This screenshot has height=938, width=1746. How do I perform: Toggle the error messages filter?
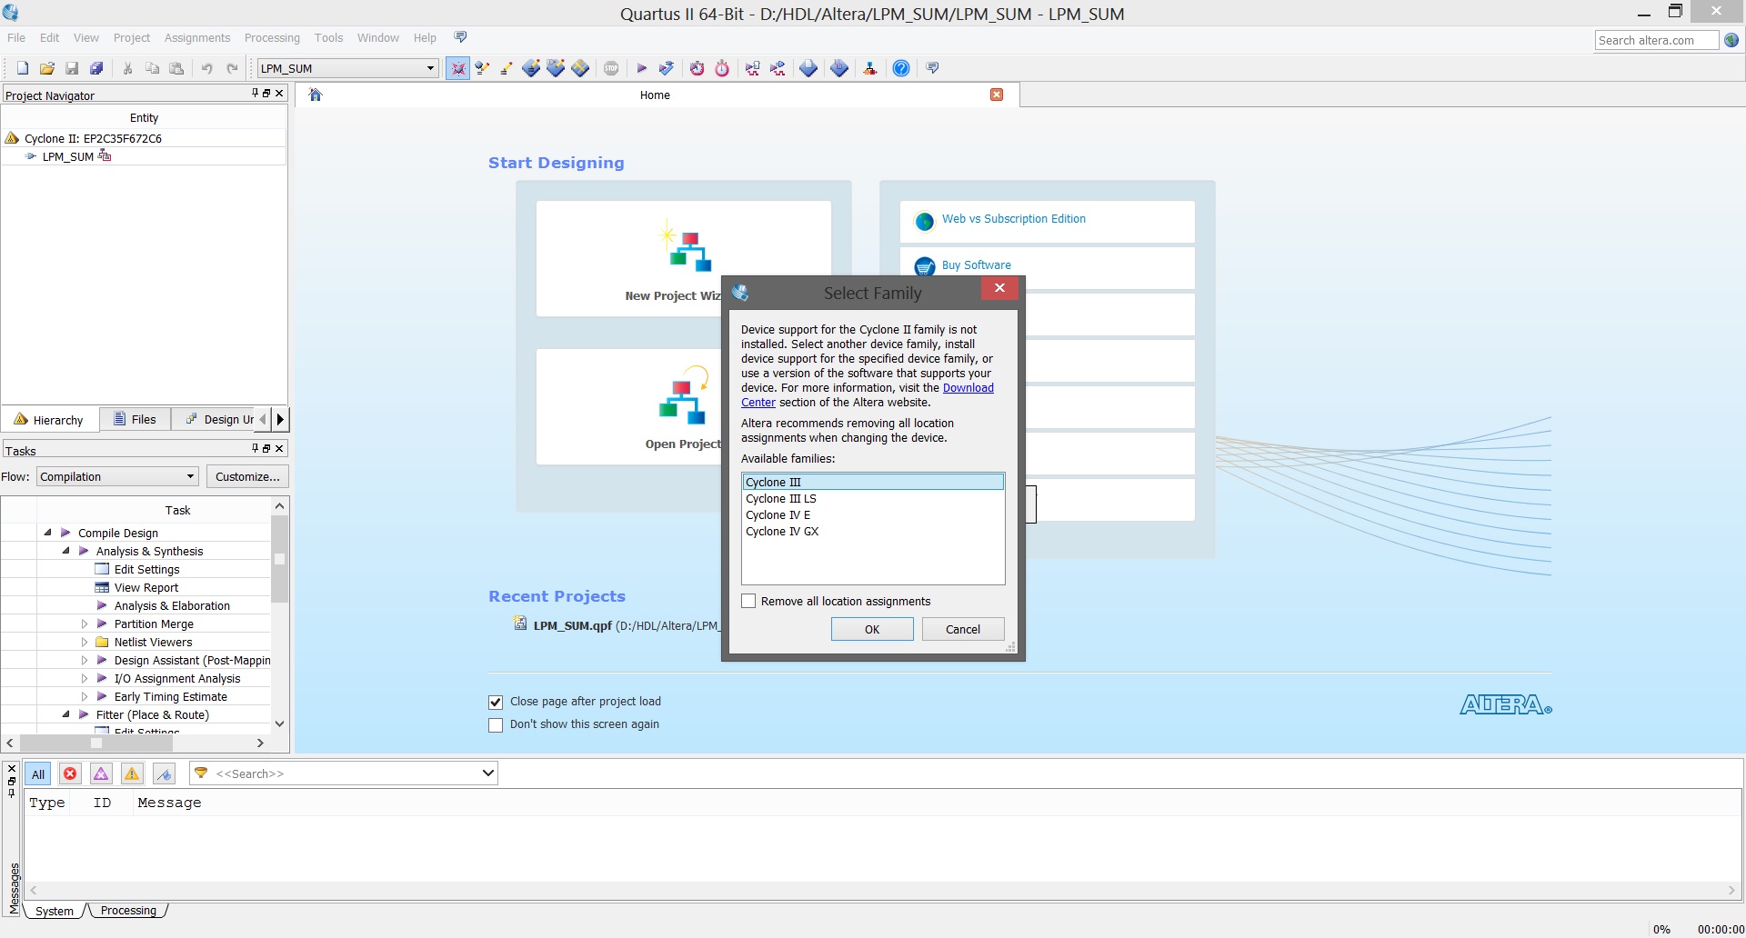coord(70,774)
